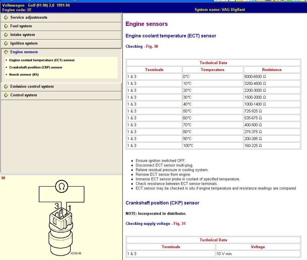
Task: Click the '10 V min.' voltage cell
Action: (258, 254)
